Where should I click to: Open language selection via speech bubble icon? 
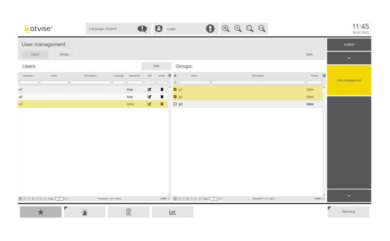tap(142, 29)
